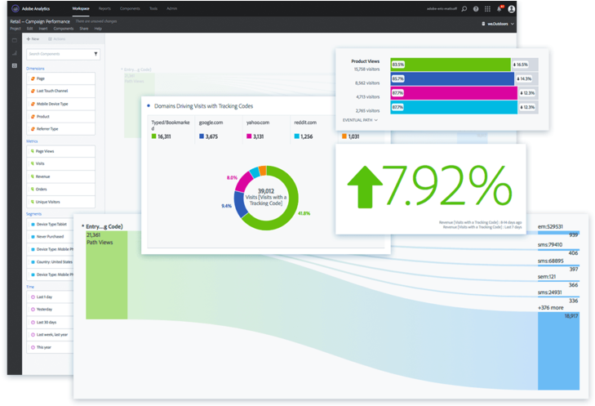Click the Last Touch Channel dimension icon

click(x=33, y=91)
